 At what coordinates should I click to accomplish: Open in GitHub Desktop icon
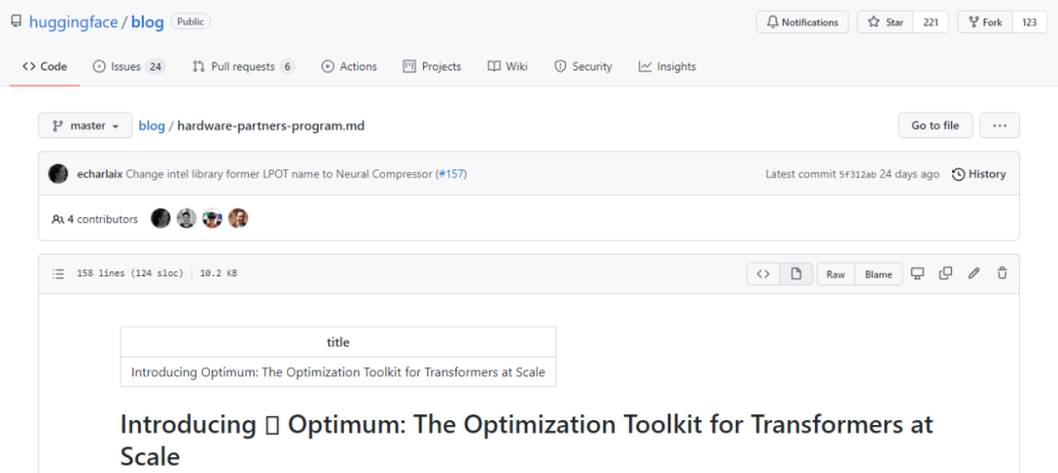coord(917,274)
